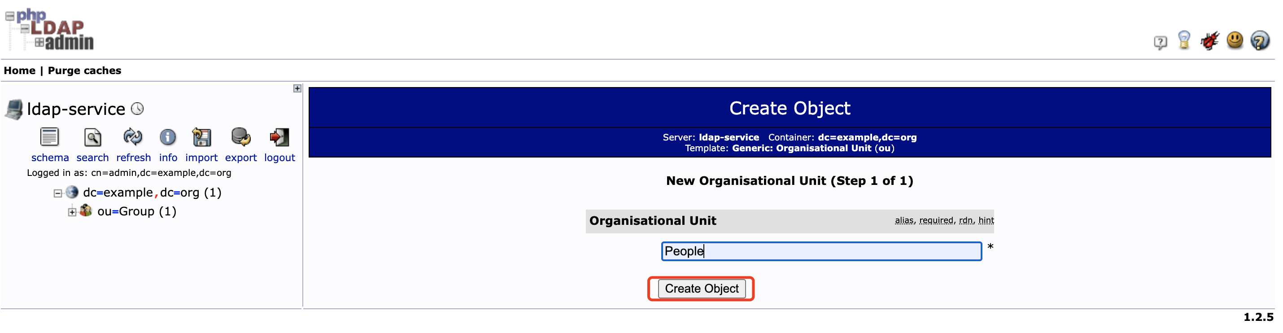
Task: Click the refresh arrows icon
Action: coord(133,136)
